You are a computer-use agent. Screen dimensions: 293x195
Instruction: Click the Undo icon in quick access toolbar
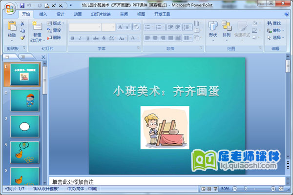(29, 5)
